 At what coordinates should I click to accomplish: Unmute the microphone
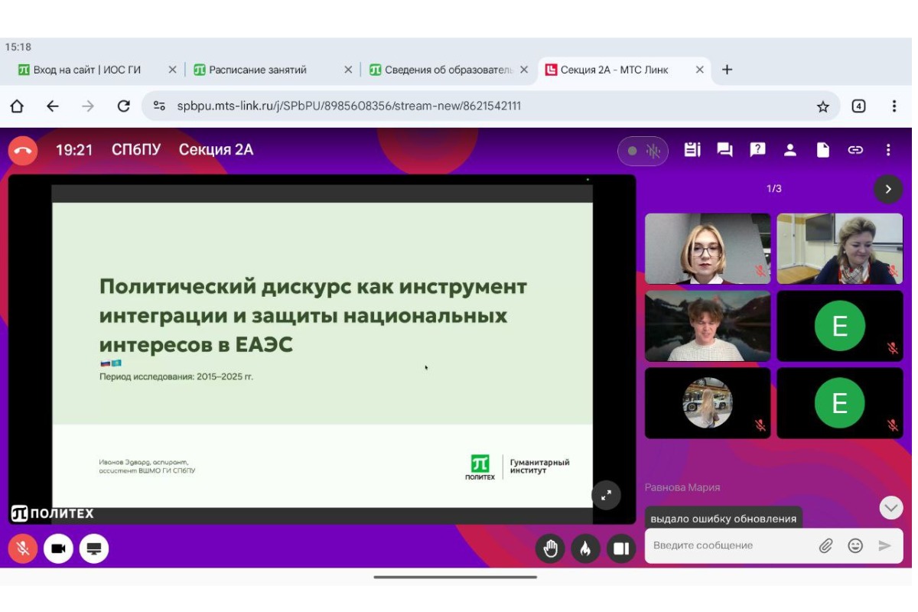pyautogui.click(x=23, y=549)
